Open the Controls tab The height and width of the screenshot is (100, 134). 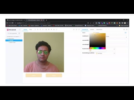point(85,29)
